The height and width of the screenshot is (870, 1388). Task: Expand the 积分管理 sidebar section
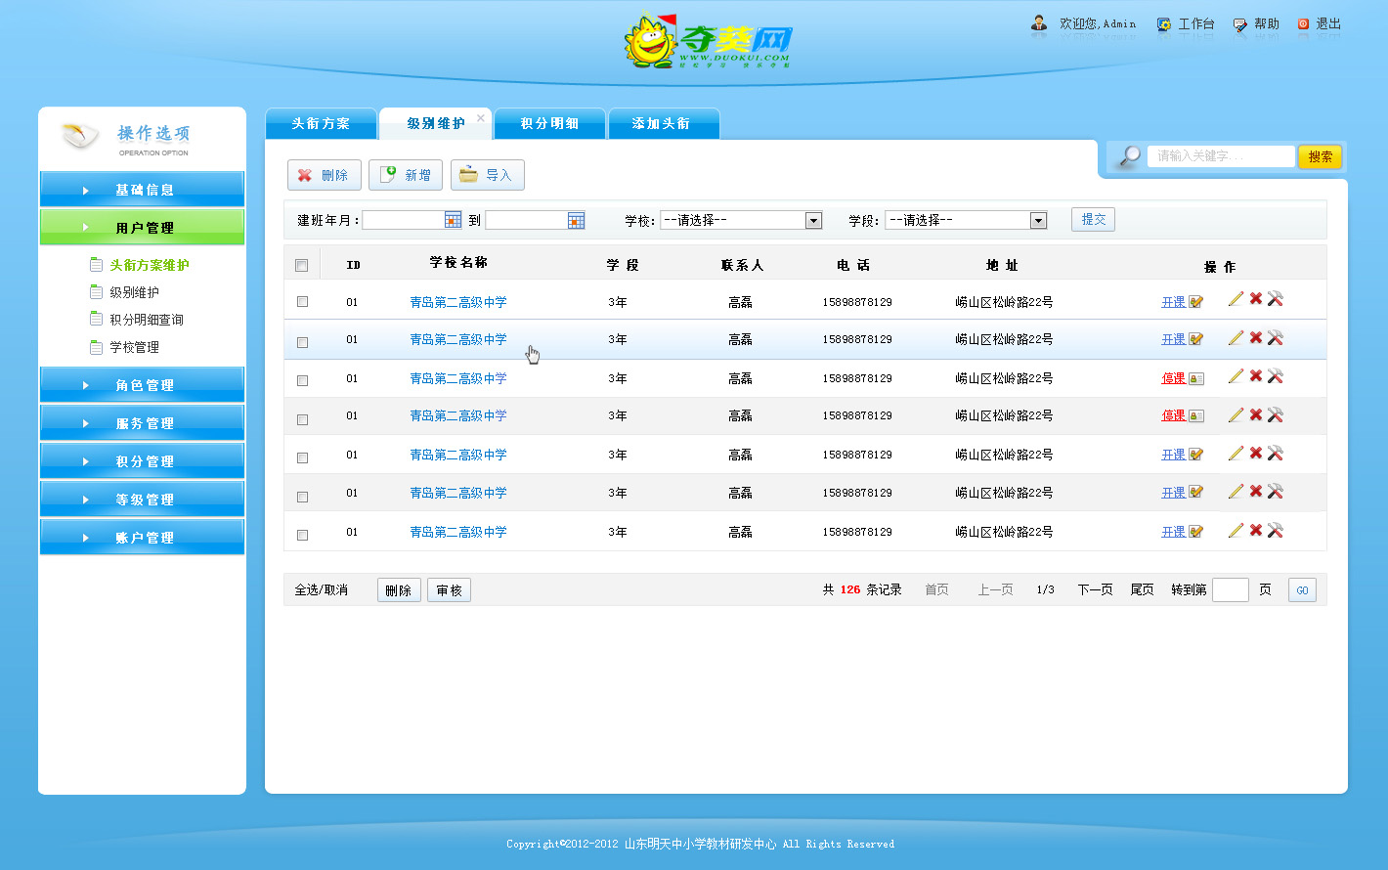tap(142, 460)
